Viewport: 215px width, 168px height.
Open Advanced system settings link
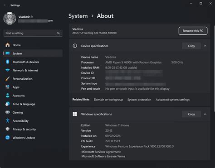coord(172,100)
